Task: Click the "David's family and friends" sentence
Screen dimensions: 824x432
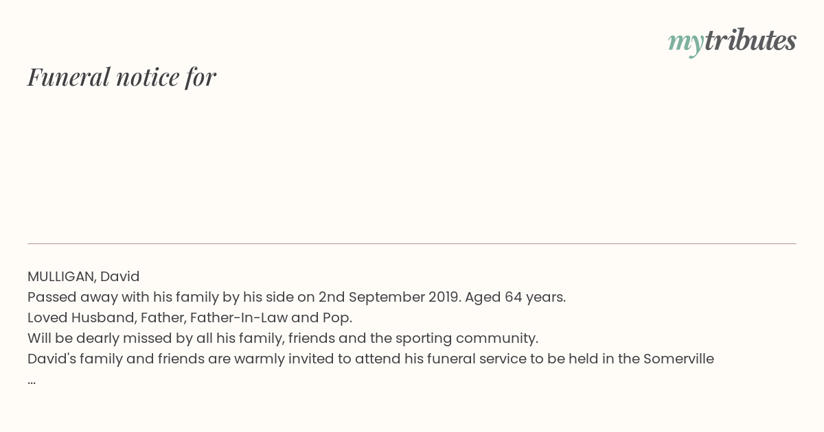Action: click(x=371, y=359)
